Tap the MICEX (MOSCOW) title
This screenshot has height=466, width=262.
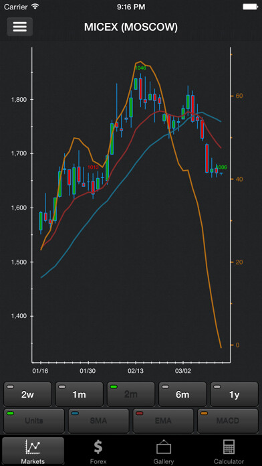131,27
